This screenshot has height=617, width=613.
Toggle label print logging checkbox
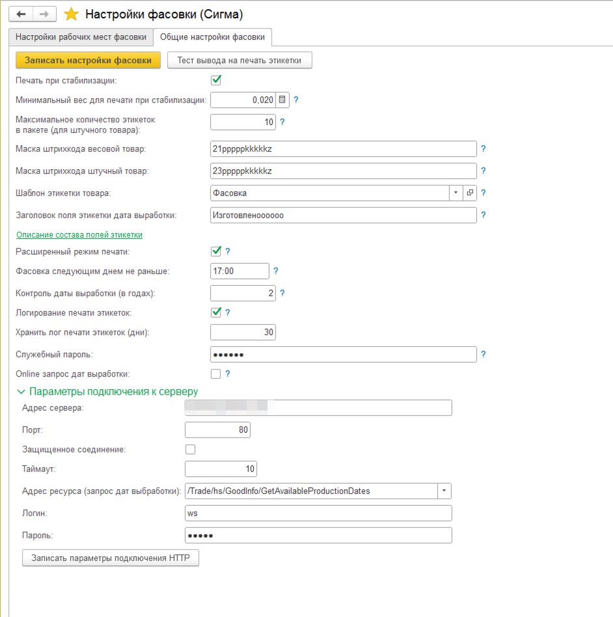(216, 312)
